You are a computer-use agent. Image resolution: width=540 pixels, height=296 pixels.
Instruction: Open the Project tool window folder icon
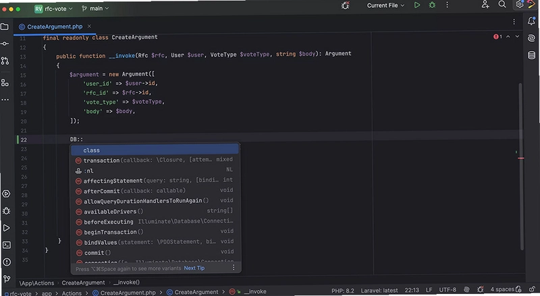pyautogui.click(x=5, y=27)
